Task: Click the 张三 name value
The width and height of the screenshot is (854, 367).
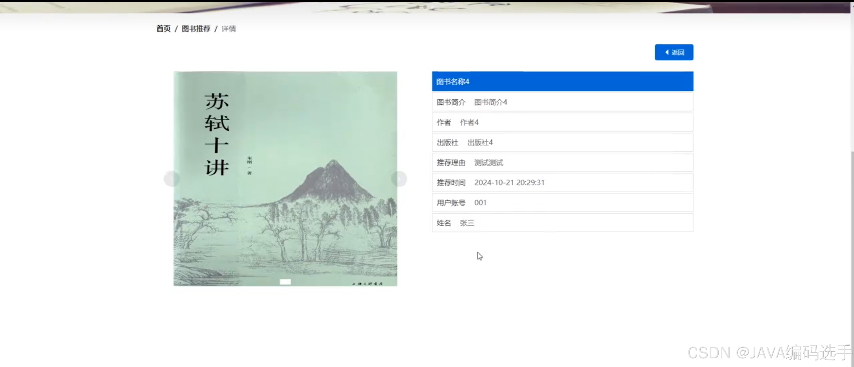Action: click(467, 223)
